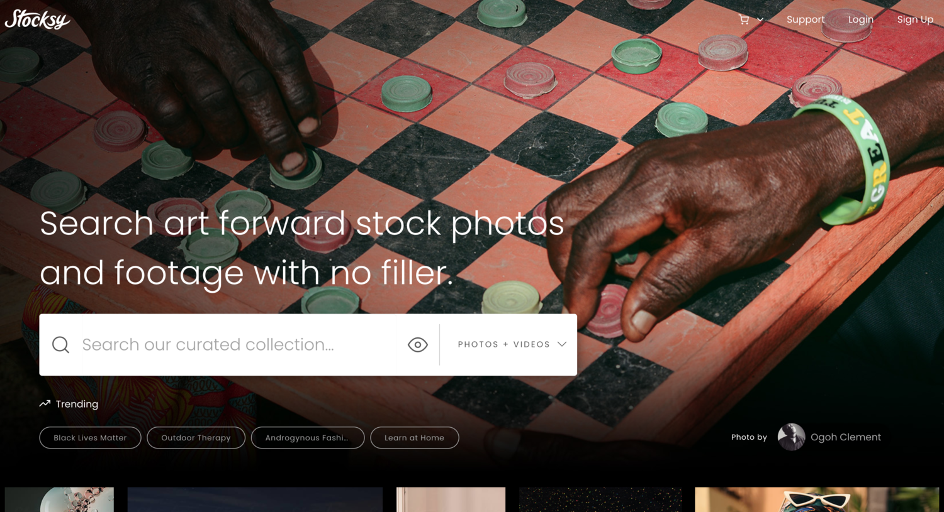Image resolution: width=944 pixels, height=512 pixels.
Task: Open Ogoh Clement's avatar photo
Action: click(791, 437)
